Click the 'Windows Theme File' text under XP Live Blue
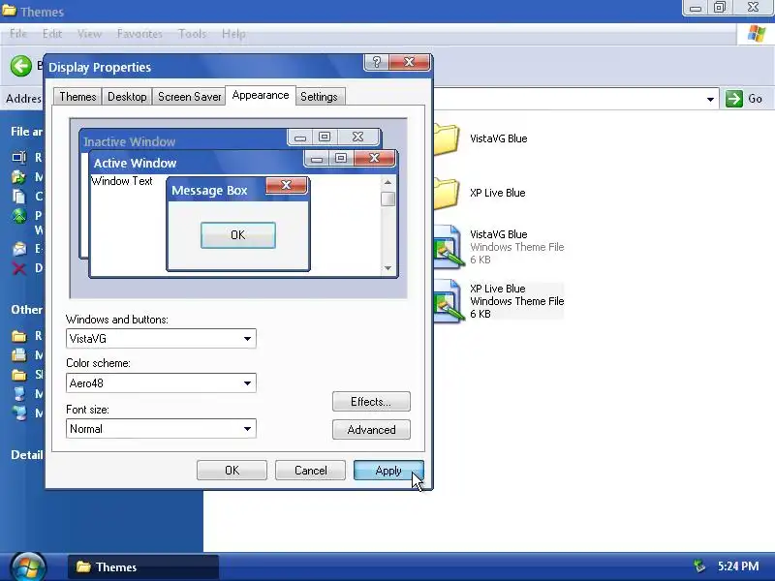The height and width of the screenshot is (581, 775). [517, 301]
